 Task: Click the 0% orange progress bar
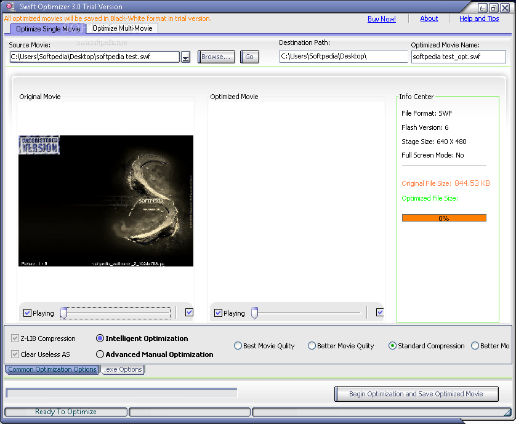coord(444,218)
